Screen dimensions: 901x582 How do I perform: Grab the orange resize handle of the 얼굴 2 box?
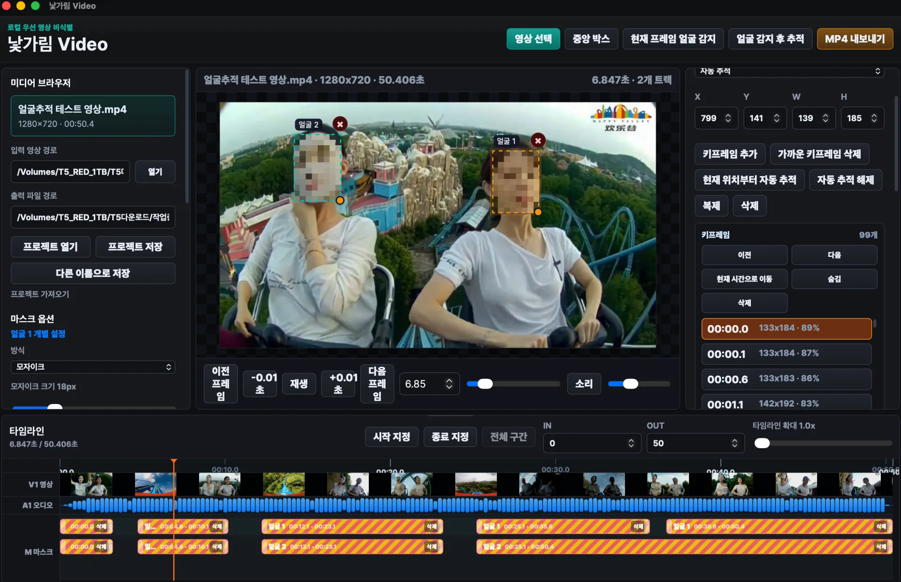point(340,201)
